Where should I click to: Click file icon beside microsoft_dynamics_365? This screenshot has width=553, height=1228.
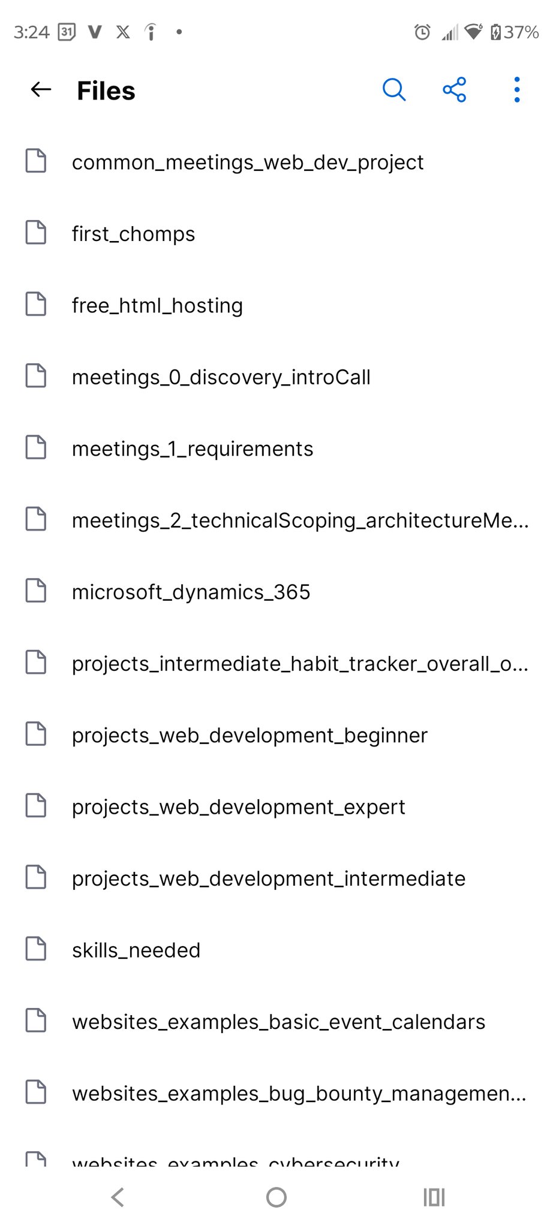point(36,591)
